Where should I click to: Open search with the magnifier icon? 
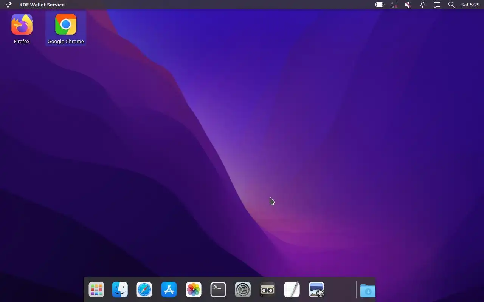(451, 5)
